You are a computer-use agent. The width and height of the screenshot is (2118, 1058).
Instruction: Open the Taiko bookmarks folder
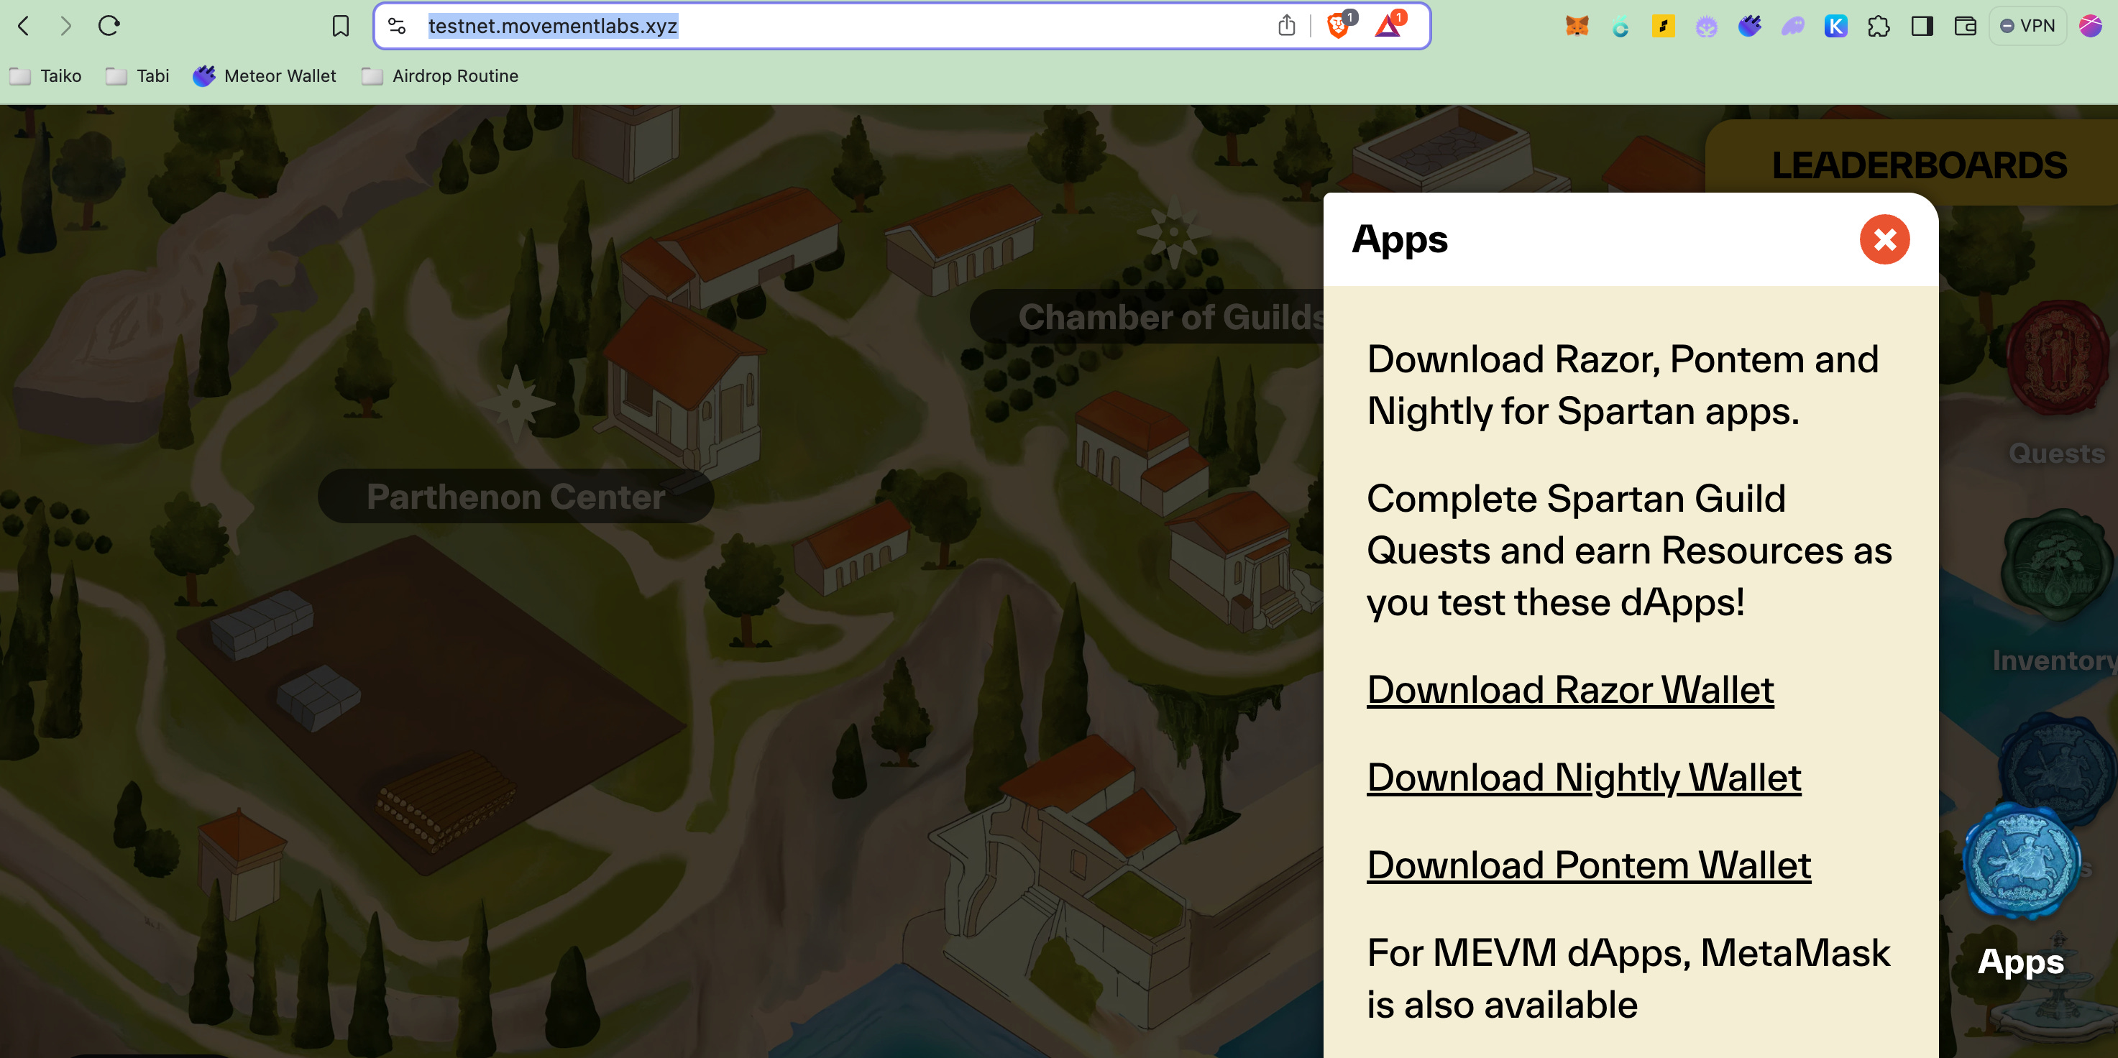[x=46, y=75]
